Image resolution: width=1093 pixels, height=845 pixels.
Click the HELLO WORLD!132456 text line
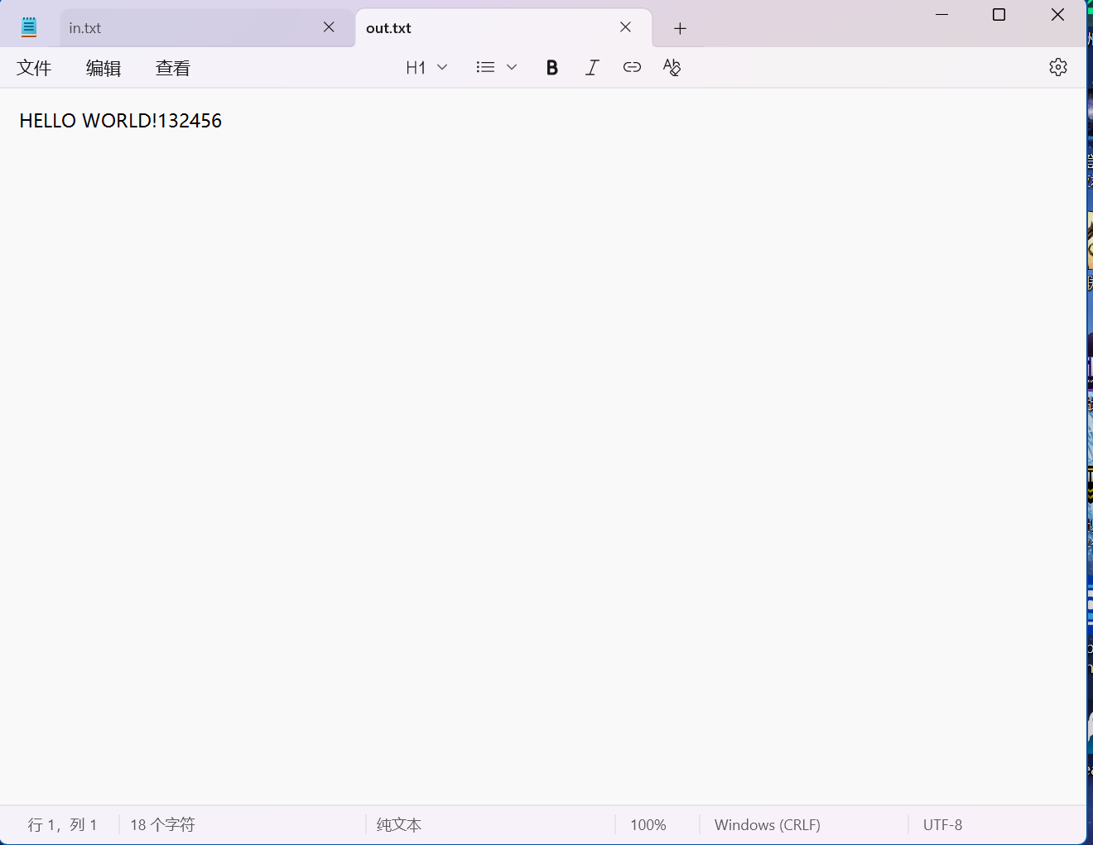(x=121, y=121)
